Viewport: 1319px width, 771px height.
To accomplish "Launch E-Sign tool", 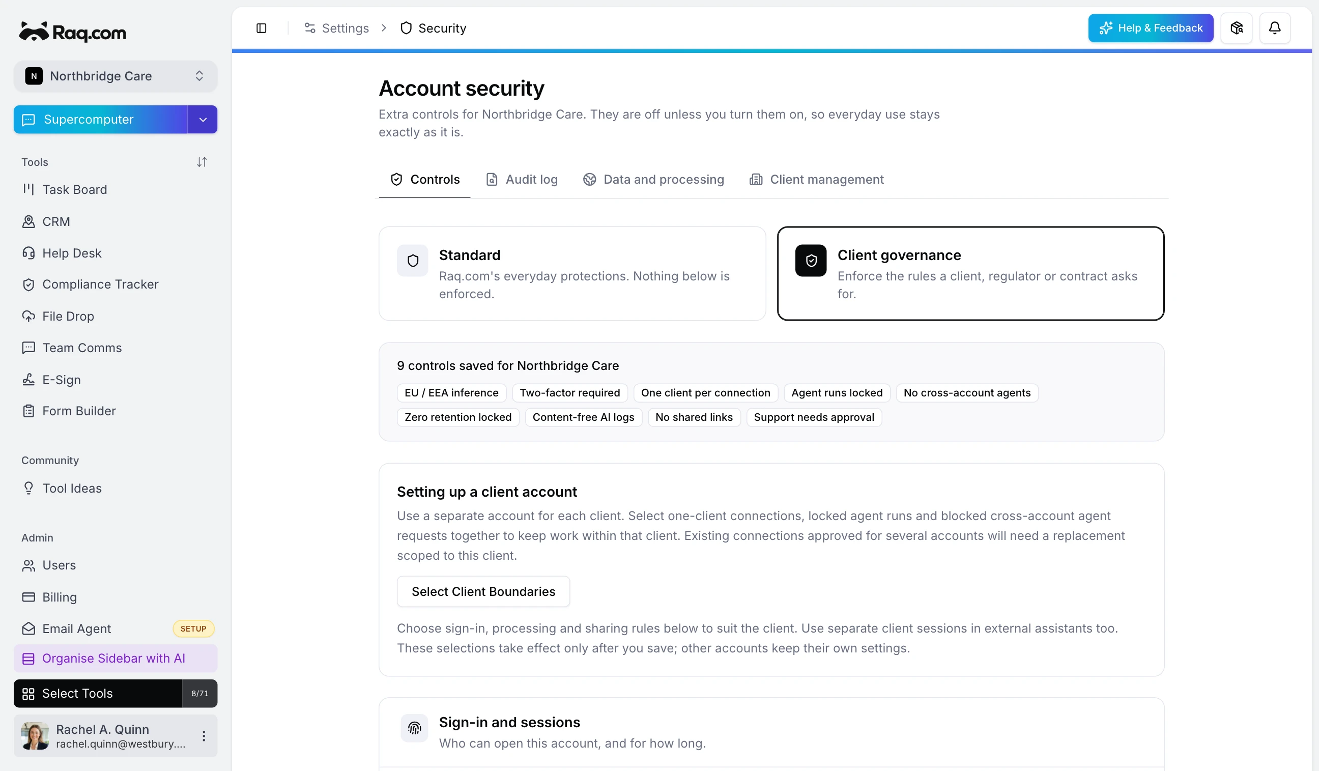I will [115, 380].
